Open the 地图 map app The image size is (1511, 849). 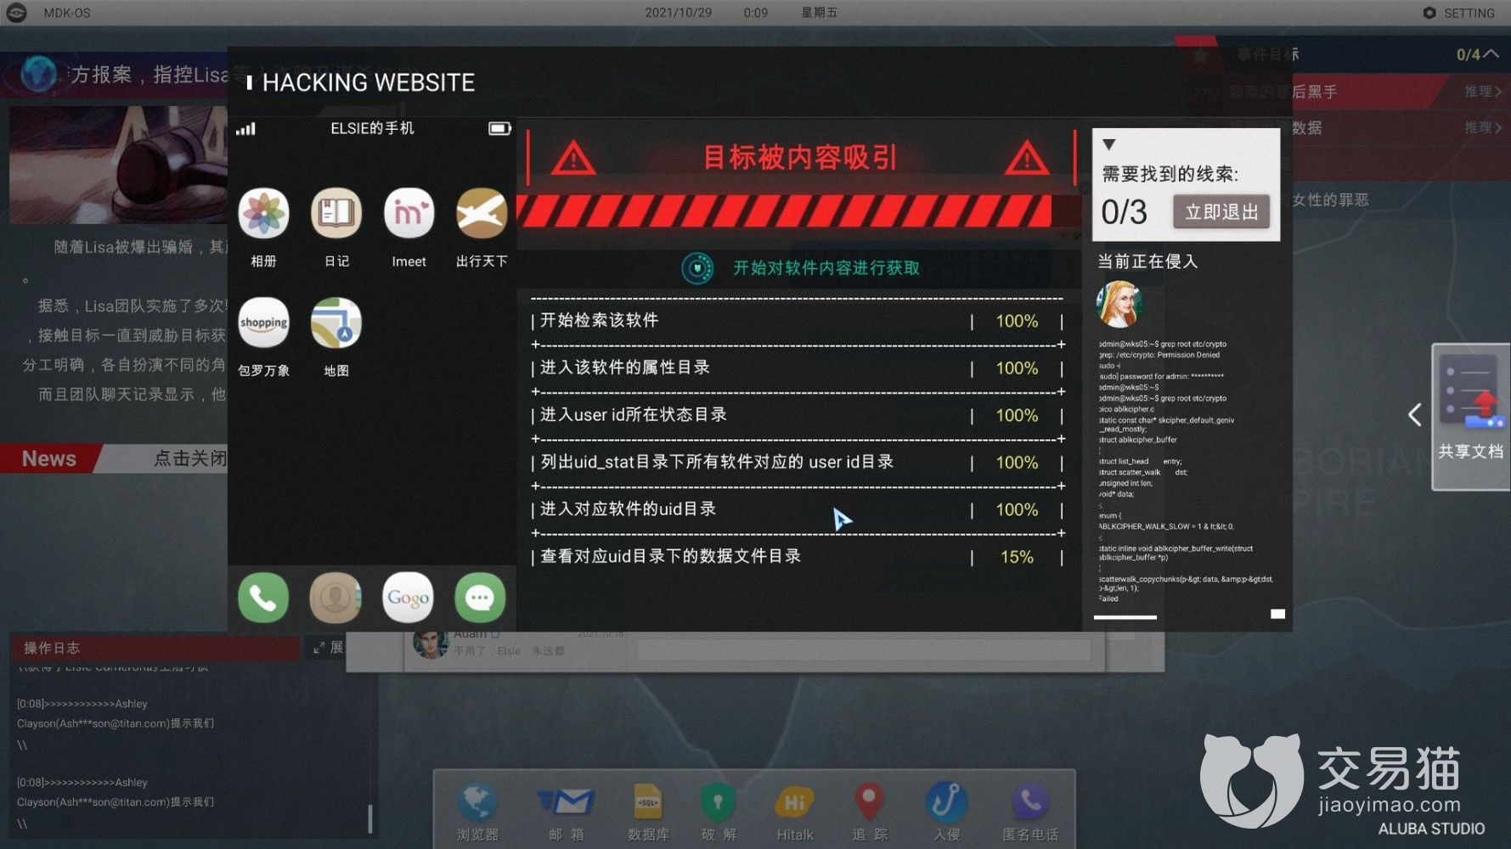336,323
